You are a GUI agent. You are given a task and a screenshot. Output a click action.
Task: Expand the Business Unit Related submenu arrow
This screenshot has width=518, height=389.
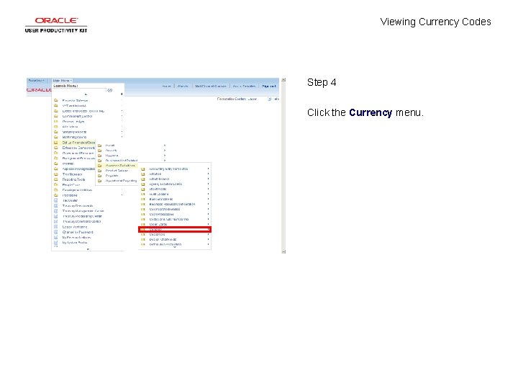[165, 161]
